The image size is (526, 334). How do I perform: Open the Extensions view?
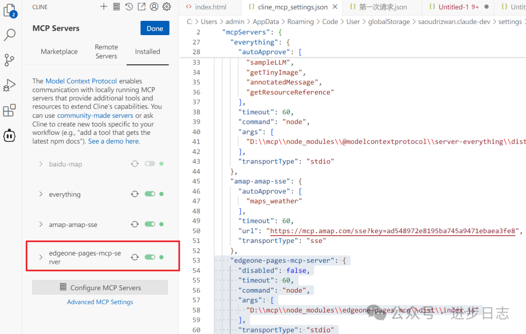pyautogui.click(x=9, y=111)
